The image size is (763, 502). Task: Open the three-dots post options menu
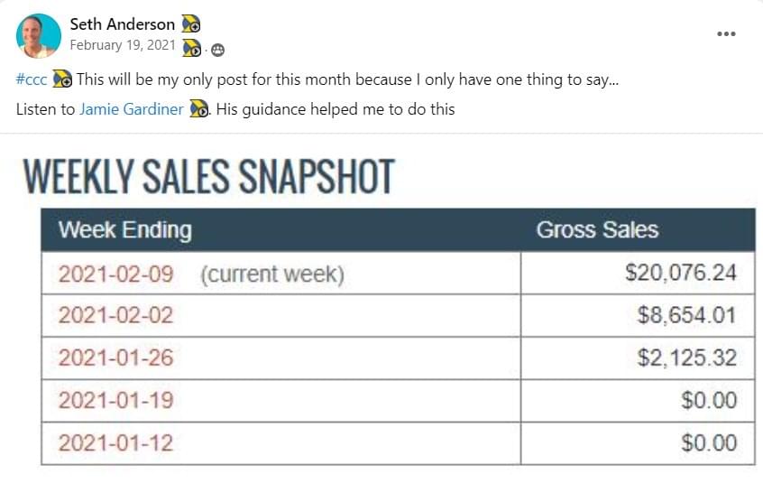pyautogui.click(x=726, y=33)
